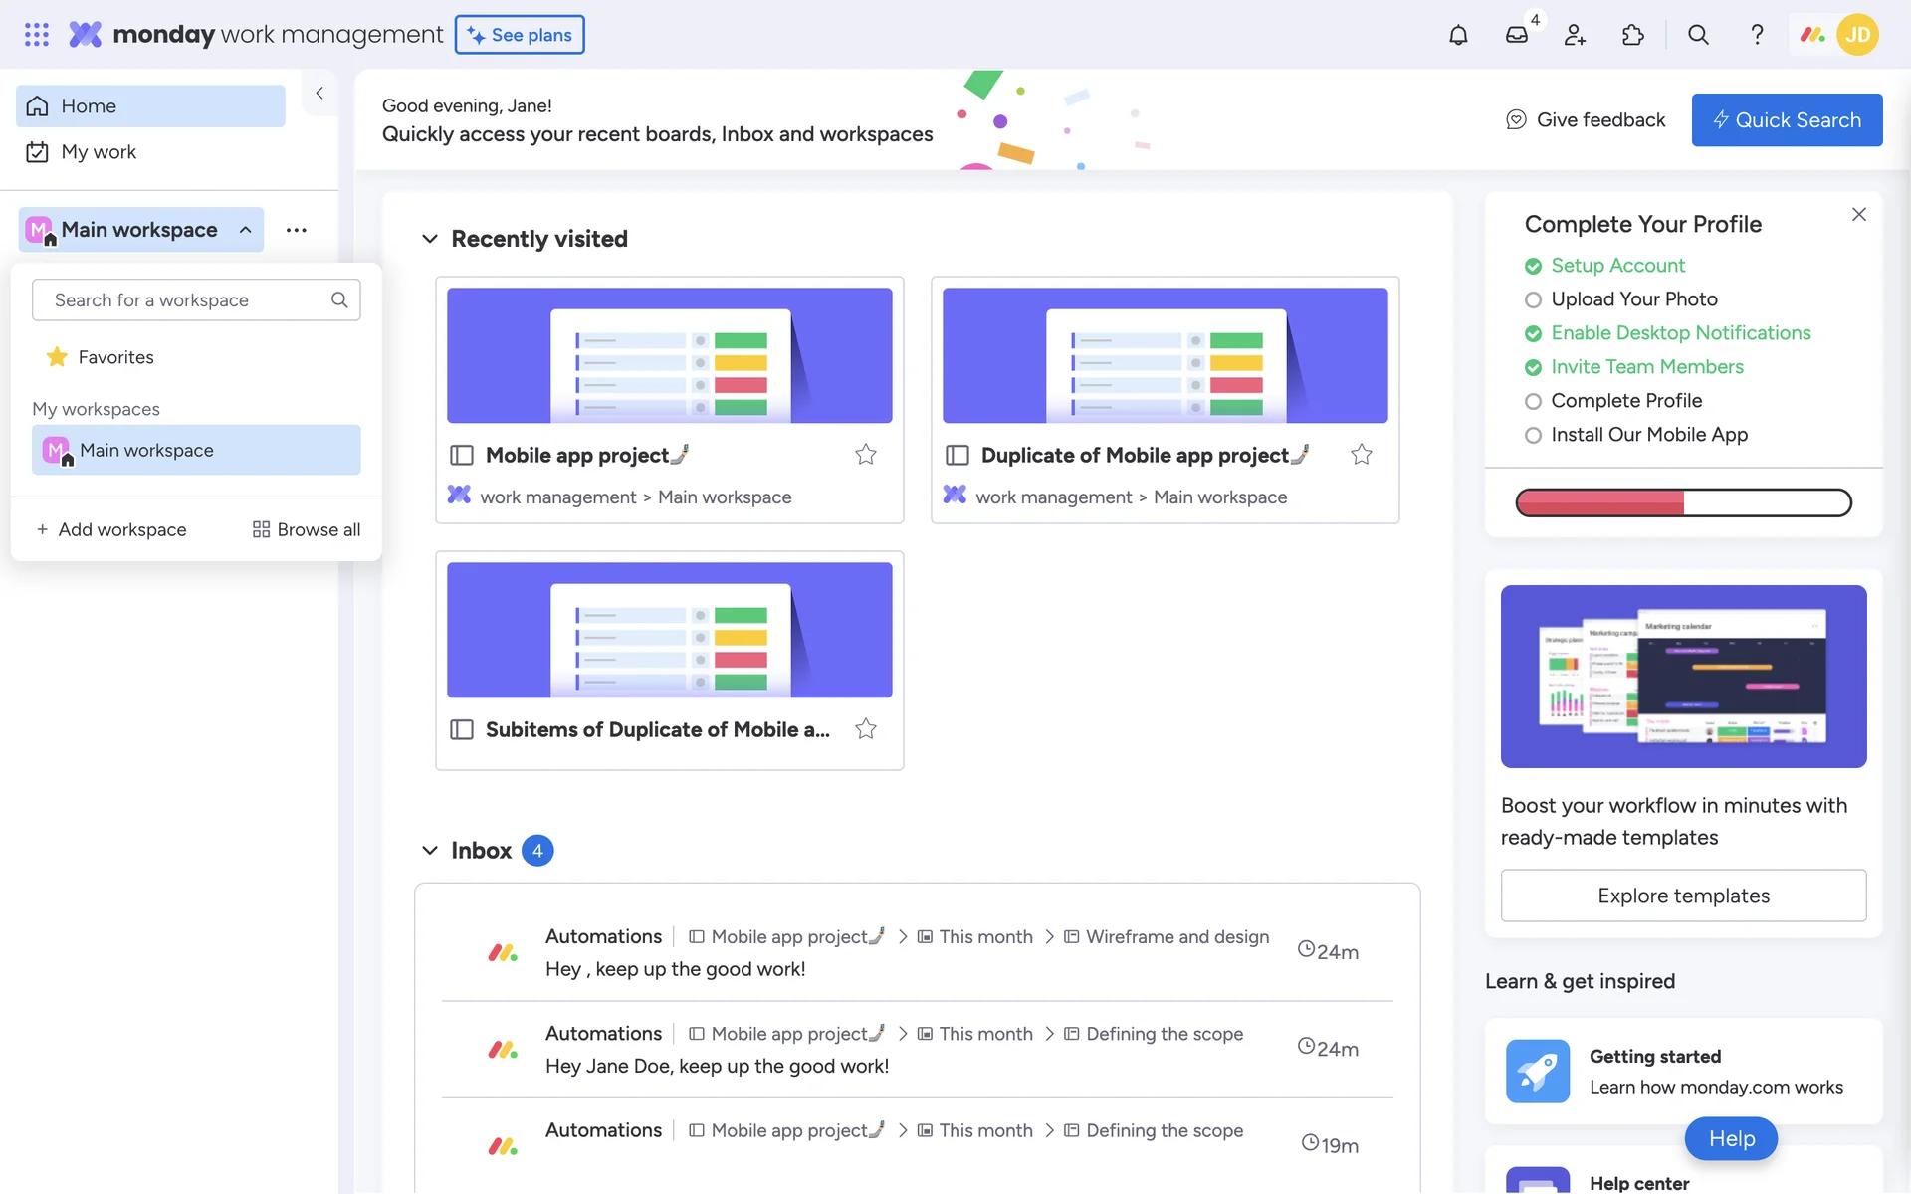Open the help question mark icon
Image resolution: width=1911 pixels, height=1194 pixels.
1757,35
